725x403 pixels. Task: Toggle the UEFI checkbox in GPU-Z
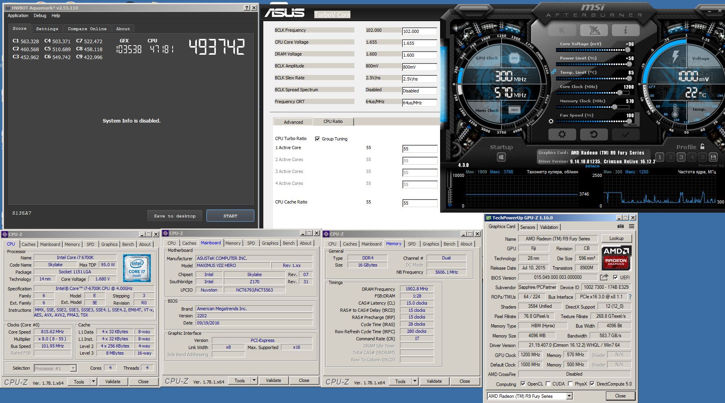point(615,277)
